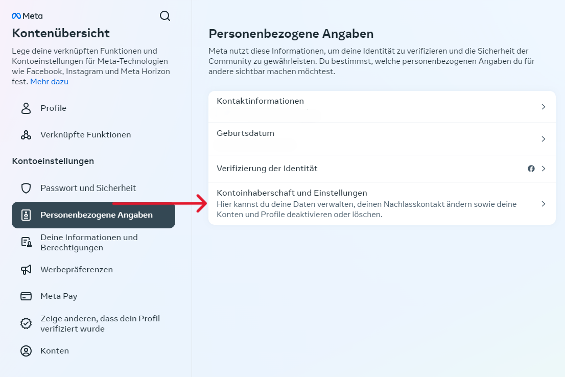Click the Meta logo
The width and height of the screenshot is (565, 377).
(27, 16)
